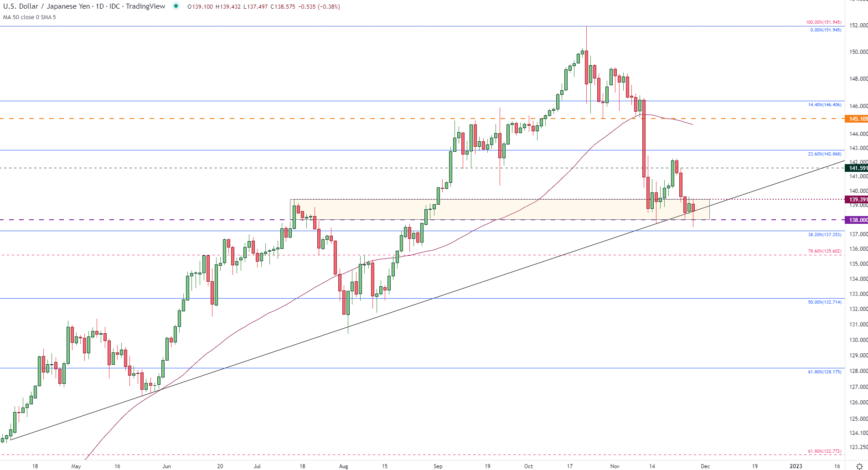Click 140.000 on the price axis
This screenshot has height=470, width=868.
pos(858,191)
